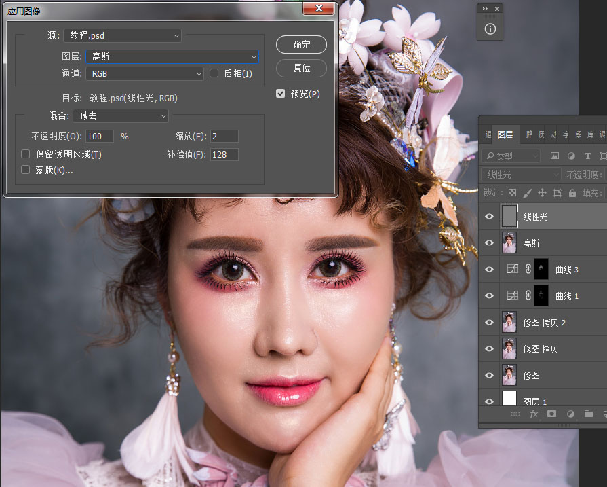The width and height of the screenshot is (607, 487).
Task: Select curves adjustment icon of 曲线 1
Action: point(513,295)
